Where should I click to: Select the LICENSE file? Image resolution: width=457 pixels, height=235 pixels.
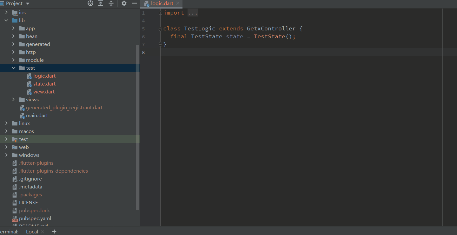[x=28, y=202]
